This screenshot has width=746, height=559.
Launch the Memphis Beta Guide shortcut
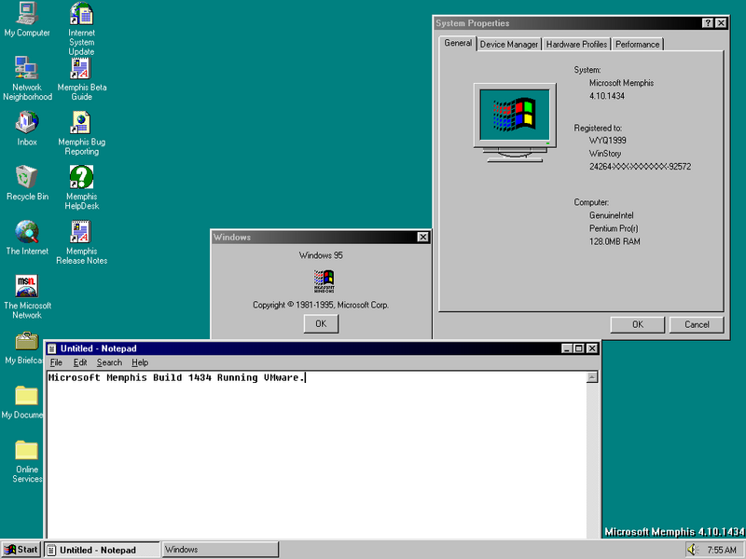81,68
